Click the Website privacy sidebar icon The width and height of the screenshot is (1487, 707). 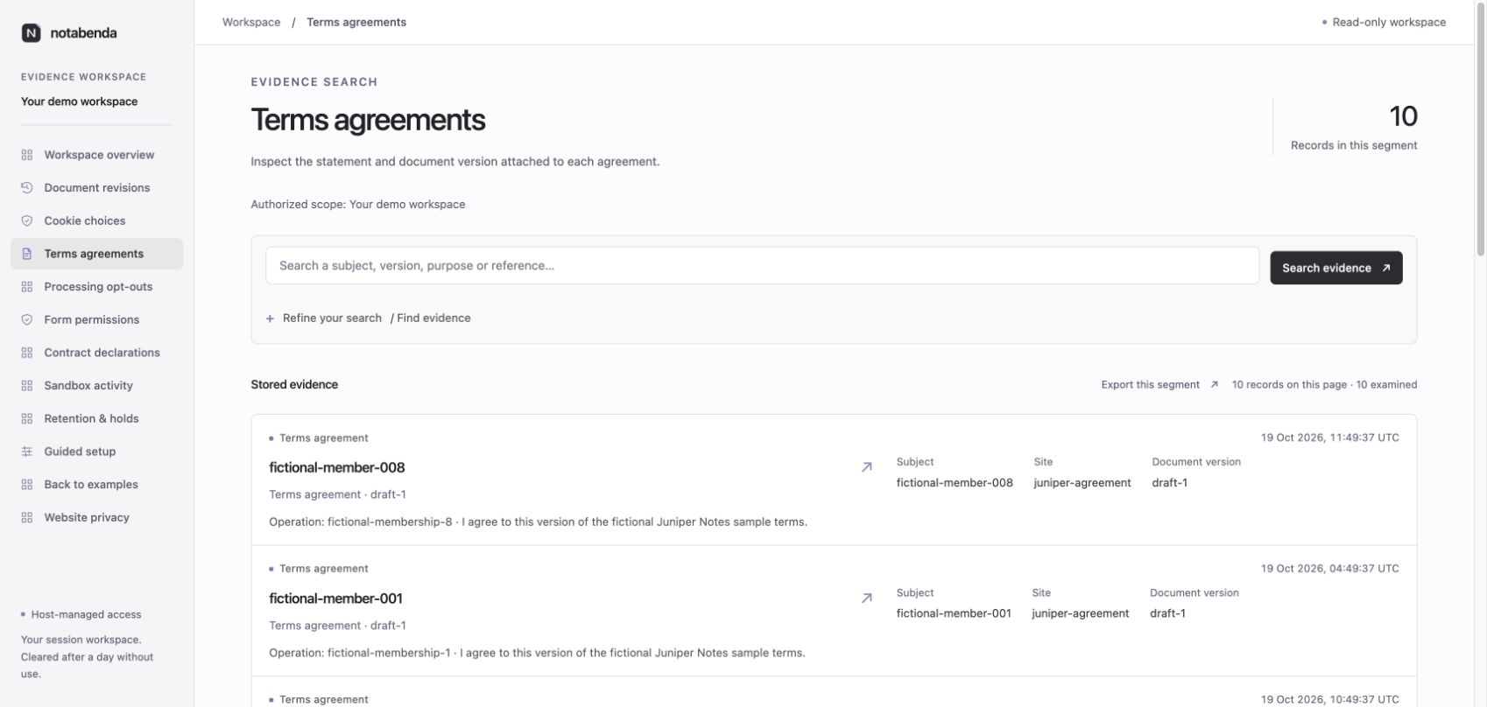tap(26, 517)
